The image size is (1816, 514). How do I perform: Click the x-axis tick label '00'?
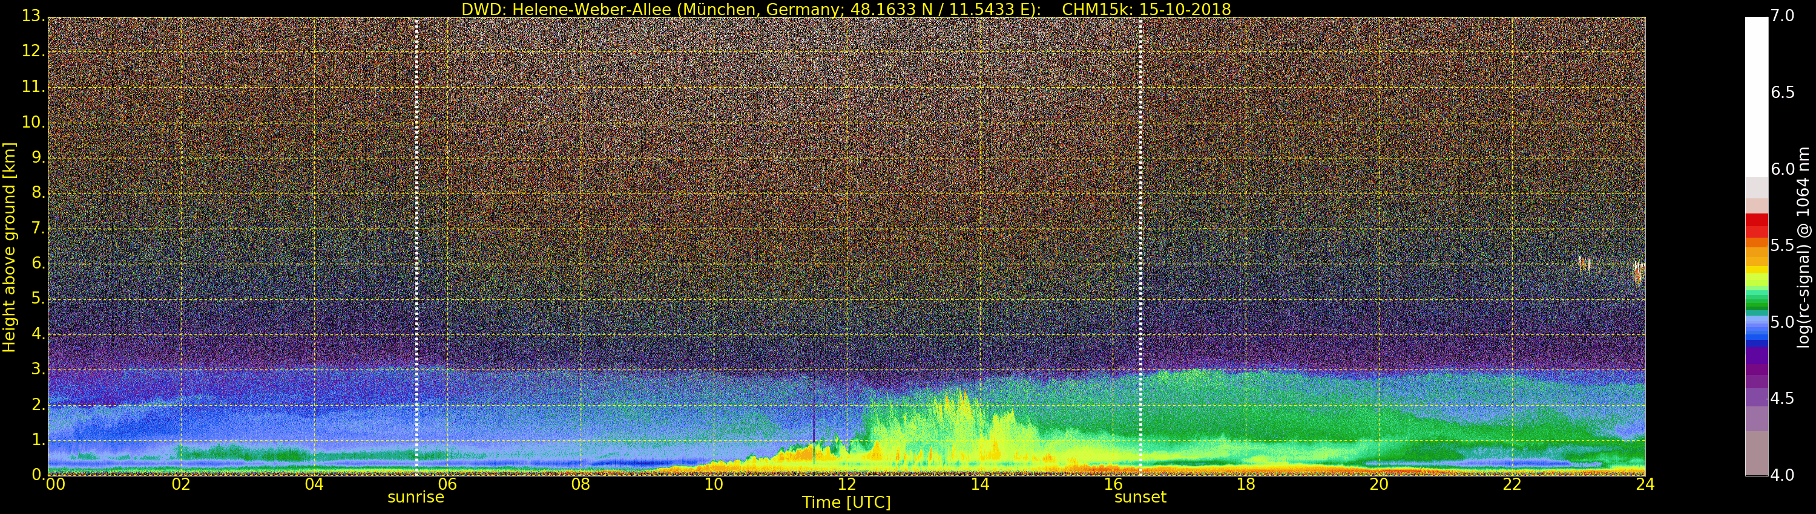point(56,484)
